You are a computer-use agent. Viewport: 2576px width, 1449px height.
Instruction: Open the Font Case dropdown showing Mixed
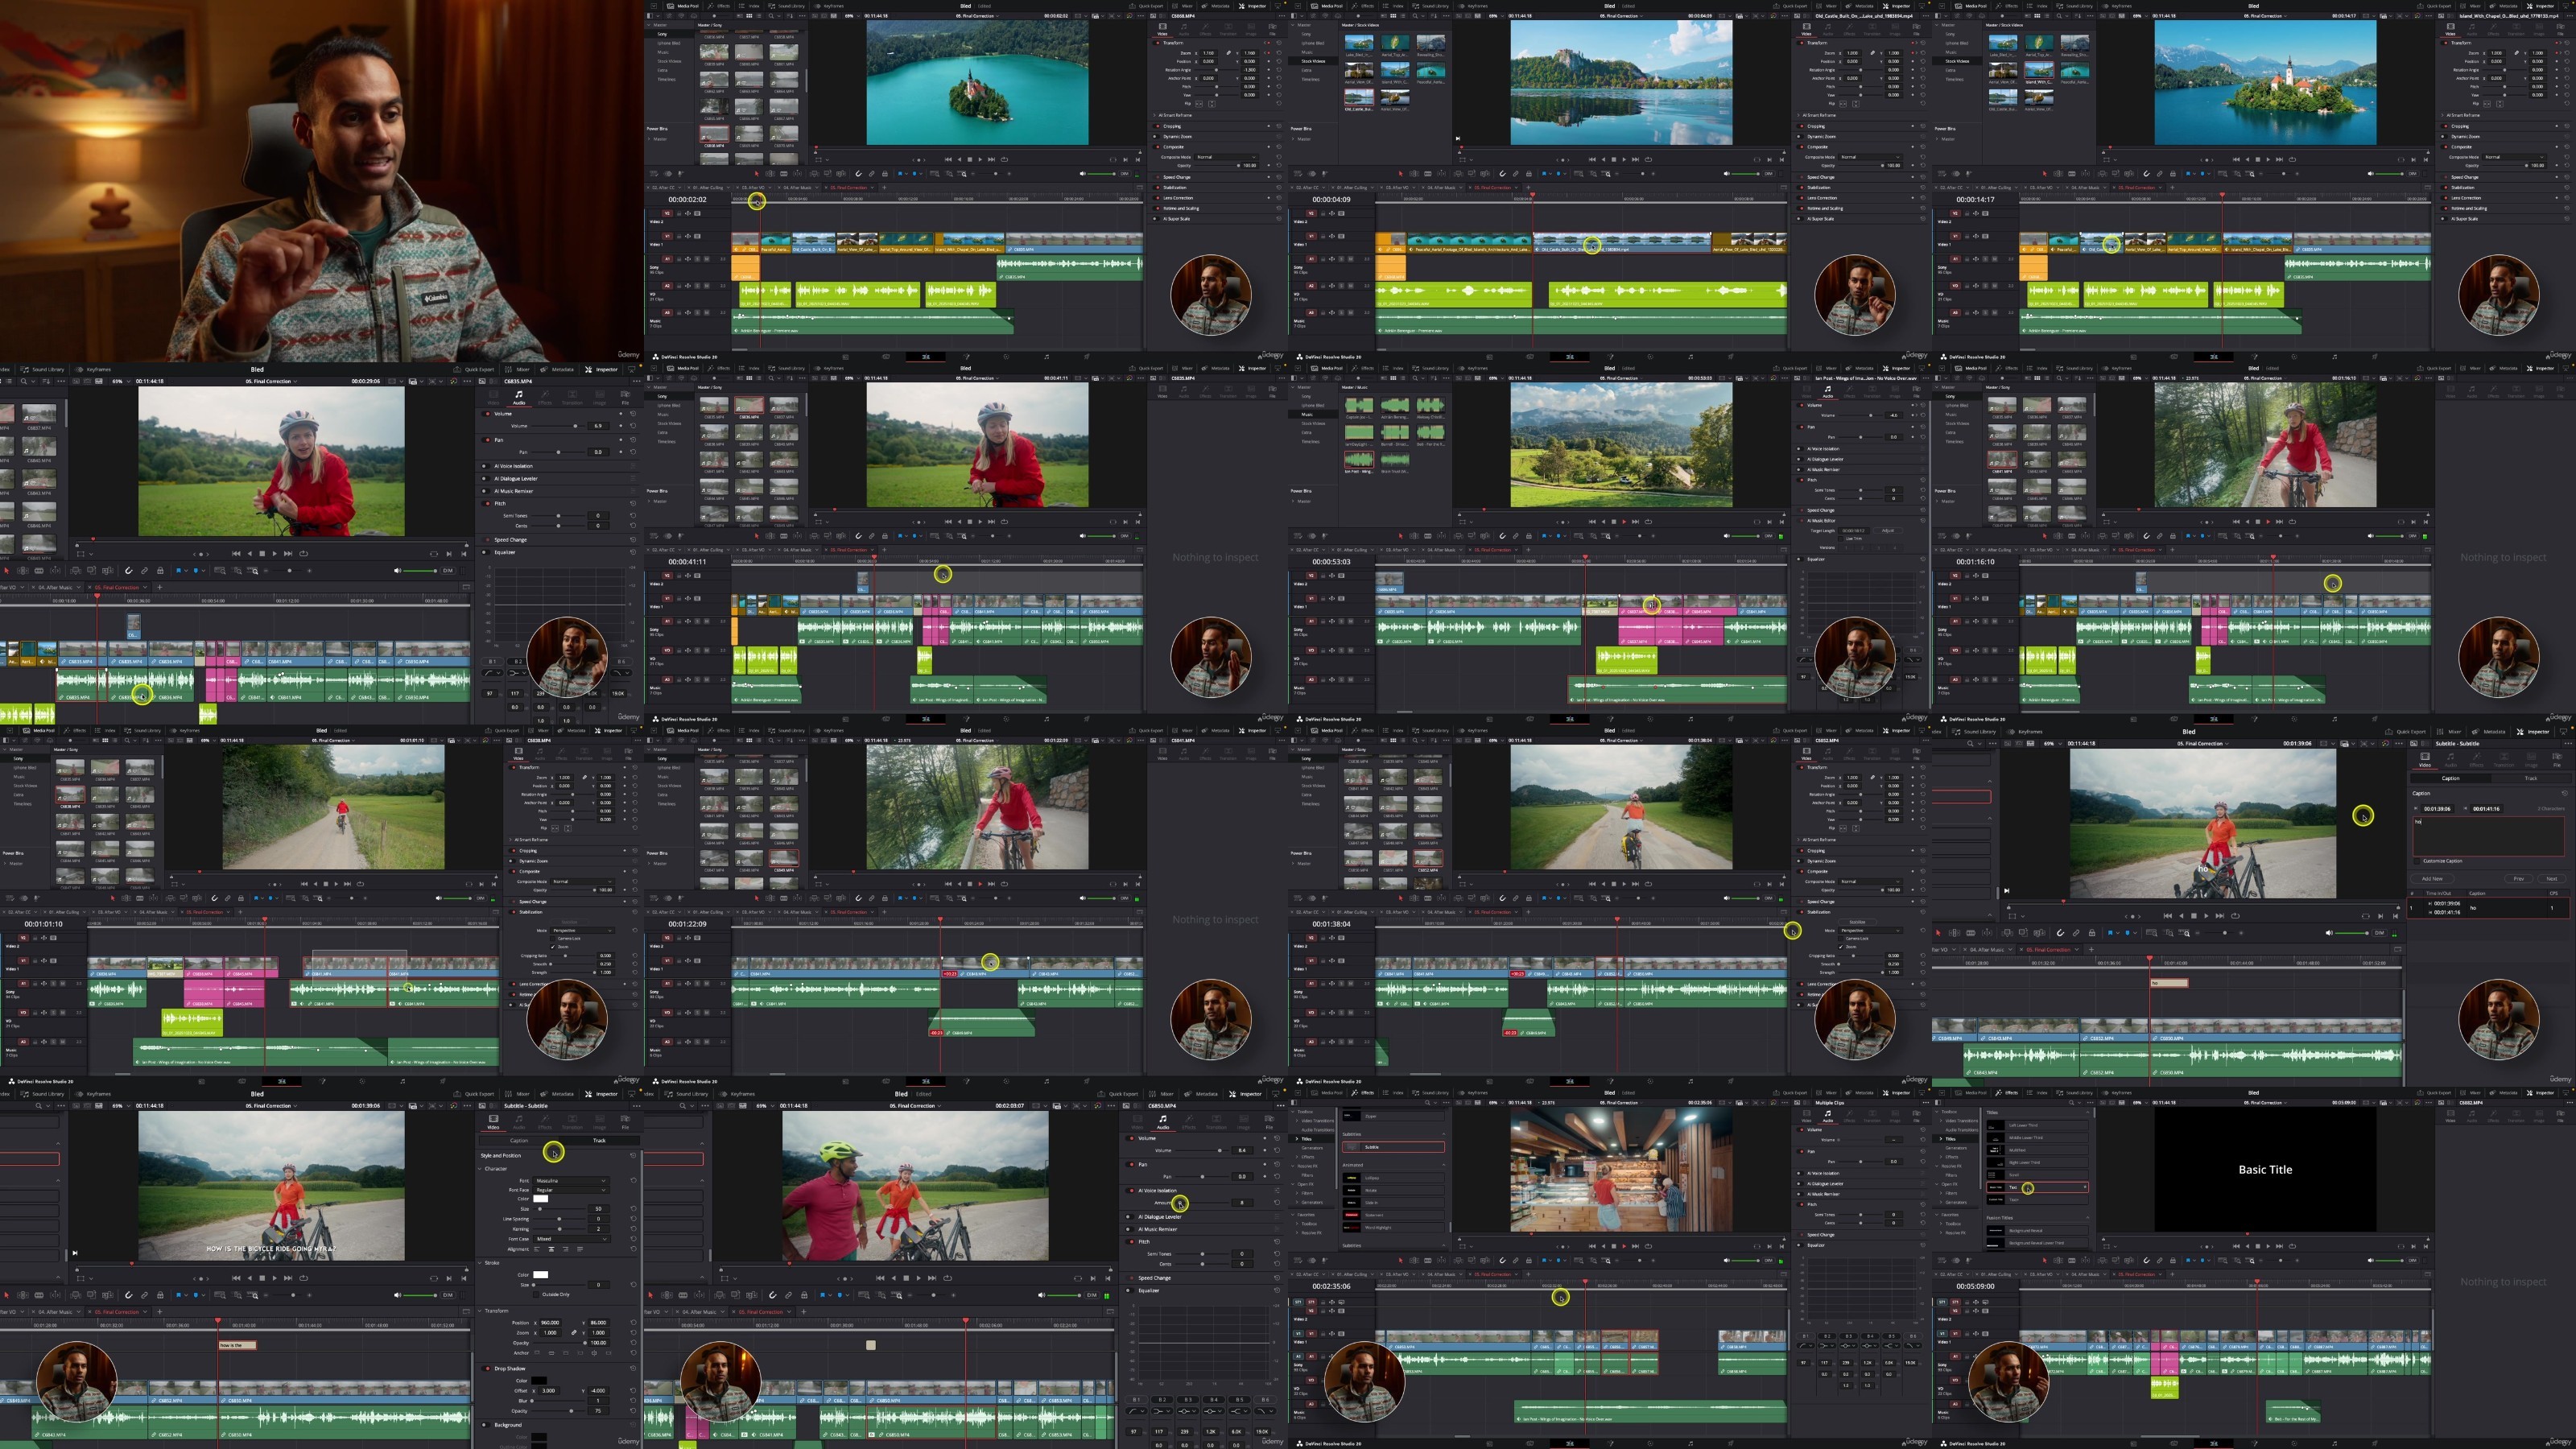(x=572, y=1240)
